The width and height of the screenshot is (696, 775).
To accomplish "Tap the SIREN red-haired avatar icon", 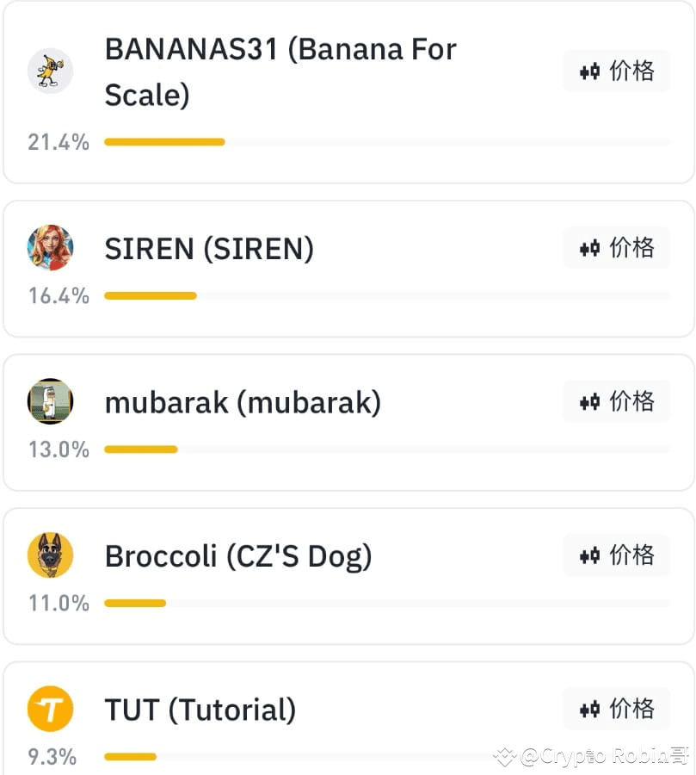I will point(50,248).
